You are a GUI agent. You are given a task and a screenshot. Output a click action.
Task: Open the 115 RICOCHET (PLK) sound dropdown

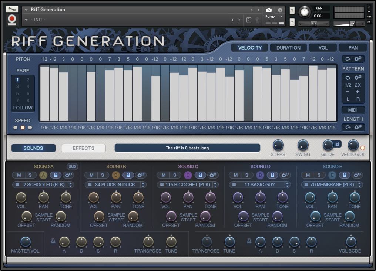188,185
